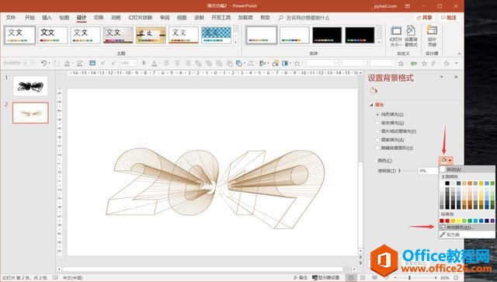The image size is (497, 282).
Task: Open the Slide Size button (幻灯片大小)
Action: point(396,37)
